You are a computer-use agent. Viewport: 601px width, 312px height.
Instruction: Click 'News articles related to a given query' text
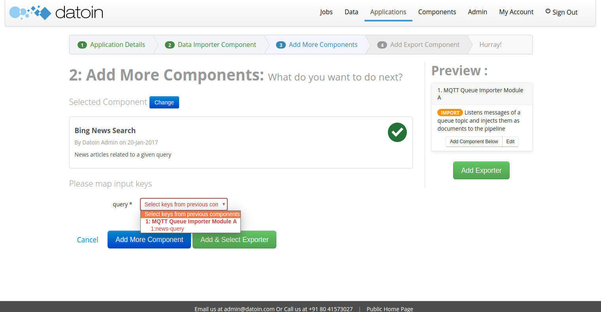123,155
